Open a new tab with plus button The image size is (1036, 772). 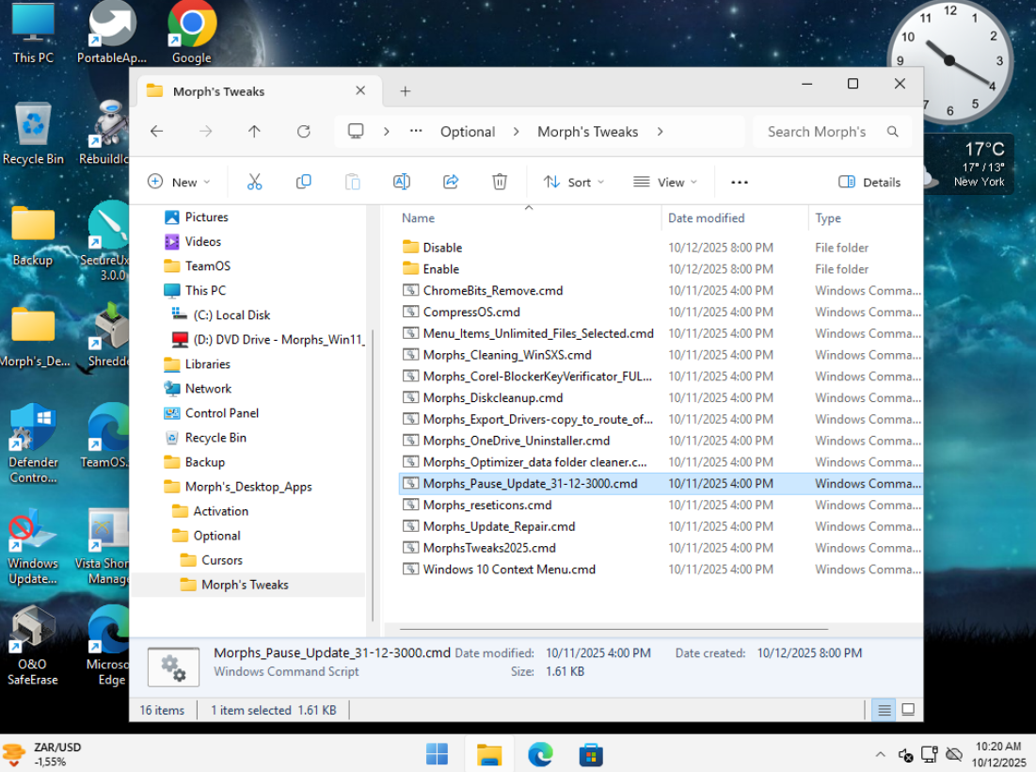406,91
